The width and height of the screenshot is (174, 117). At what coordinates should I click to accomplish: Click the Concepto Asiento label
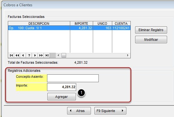coord(30,77)
